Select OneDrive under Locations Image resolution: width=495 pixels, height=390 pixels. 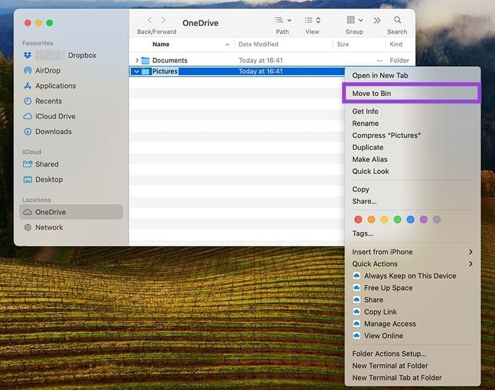point(71,212)
